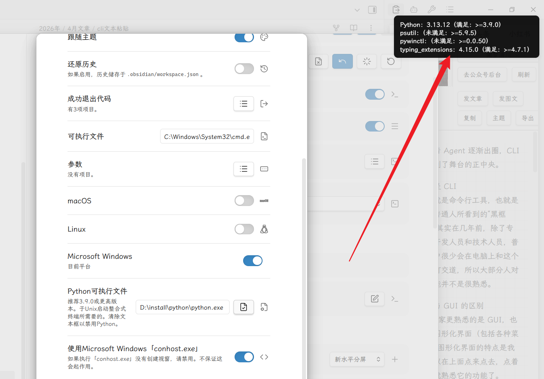The height and width of the screenshot is (379, 544).
Task: Toggle the right sidebar panel icon
Action: pyautogui.click(x=372, y=10)
